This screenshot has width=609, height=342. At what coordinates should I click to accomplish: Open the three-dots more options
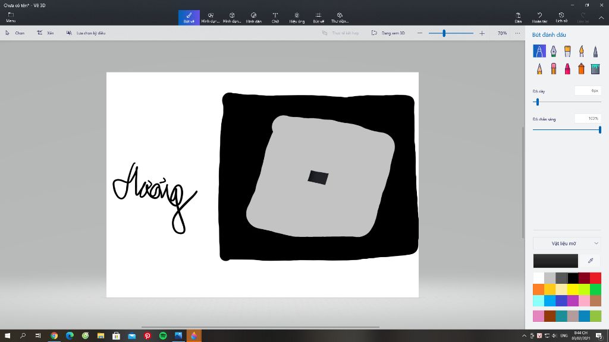pyautogui.click(x=518, y=33)
